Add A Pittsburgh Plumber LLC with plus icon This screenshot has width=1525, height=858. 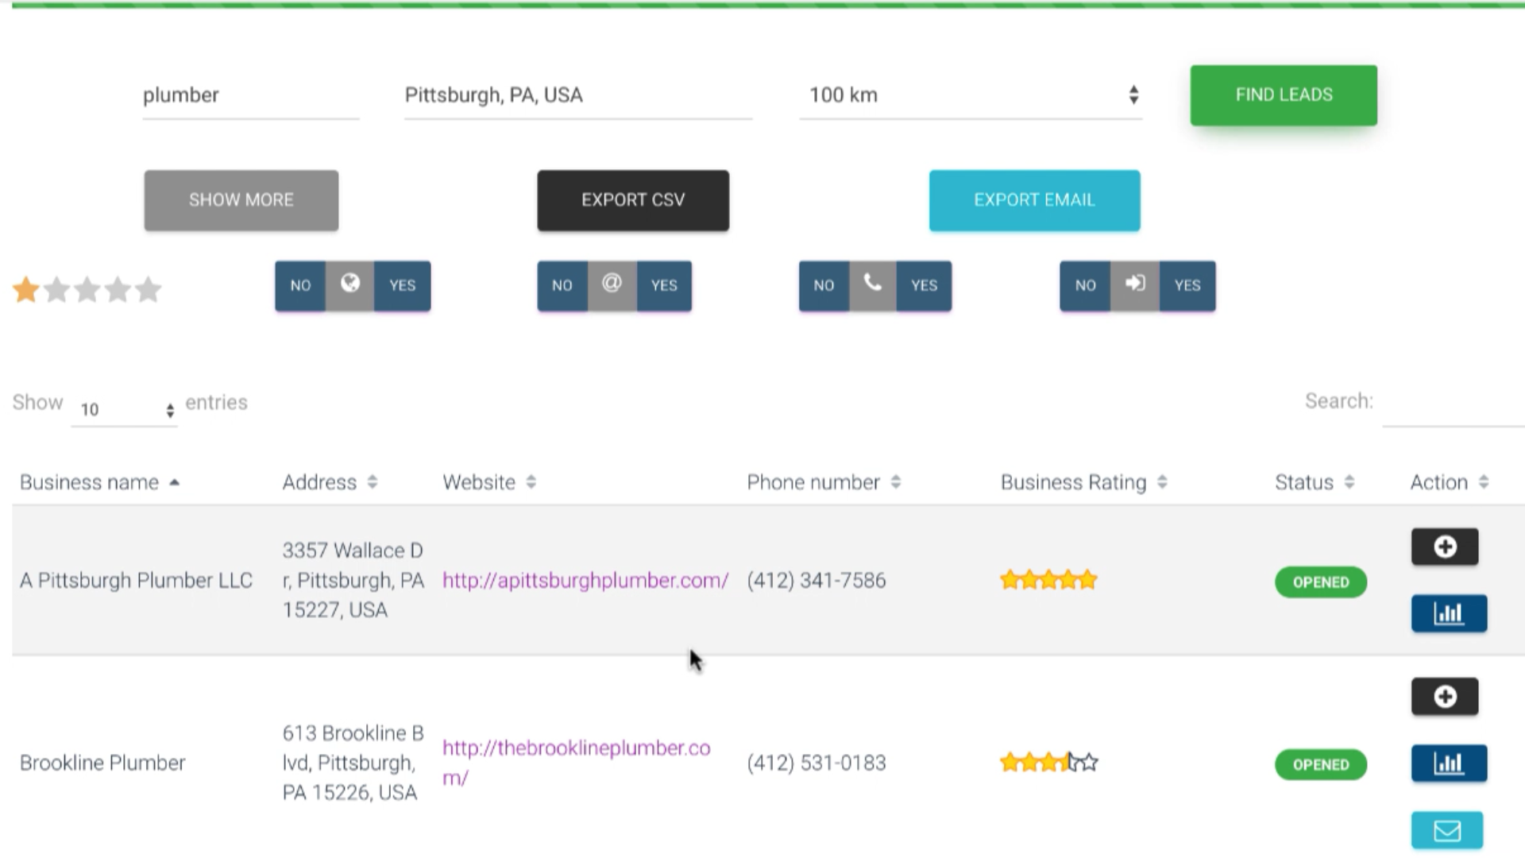pyautogui.click(x=1445, y=547)
